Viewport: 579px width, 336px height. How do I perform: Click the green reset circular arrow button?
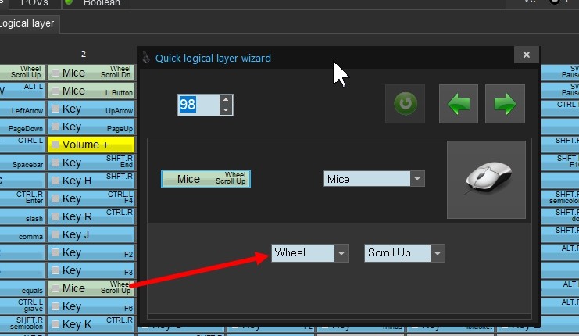(405, 104)
